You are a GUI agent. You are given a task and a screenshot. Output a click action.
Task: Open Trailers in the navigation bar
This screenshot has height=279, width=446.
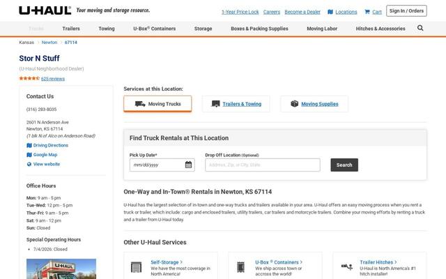tap(71, 29)
